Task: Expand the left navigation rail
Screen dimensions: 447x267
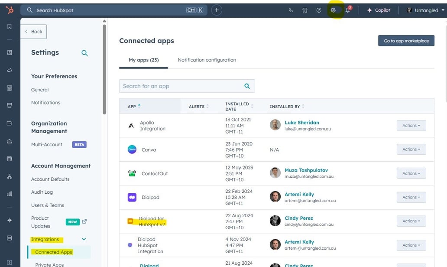Action: [x=10, y=262]
